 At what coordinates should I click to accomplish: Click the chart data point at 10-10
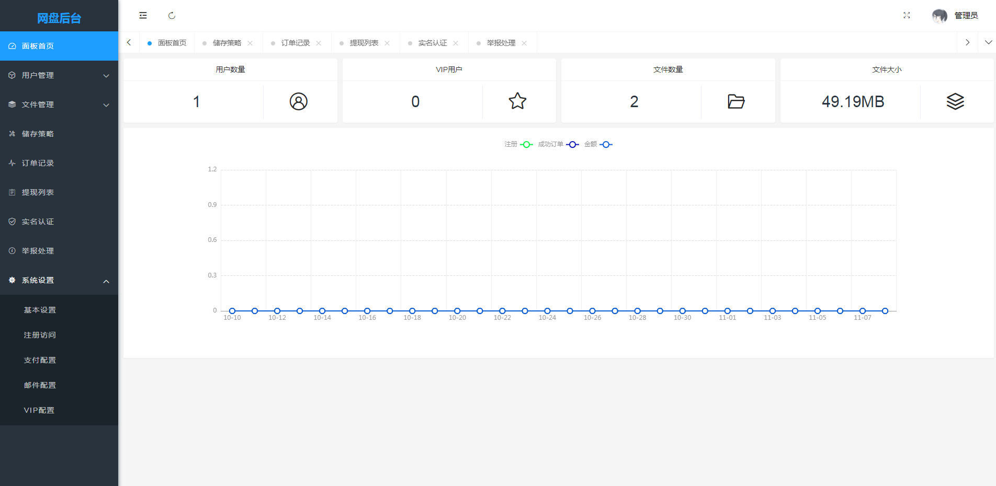point(232,311)
